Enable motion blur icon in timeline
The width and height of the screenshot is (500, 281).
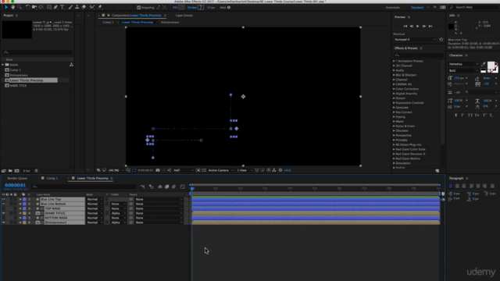point(173,187)
